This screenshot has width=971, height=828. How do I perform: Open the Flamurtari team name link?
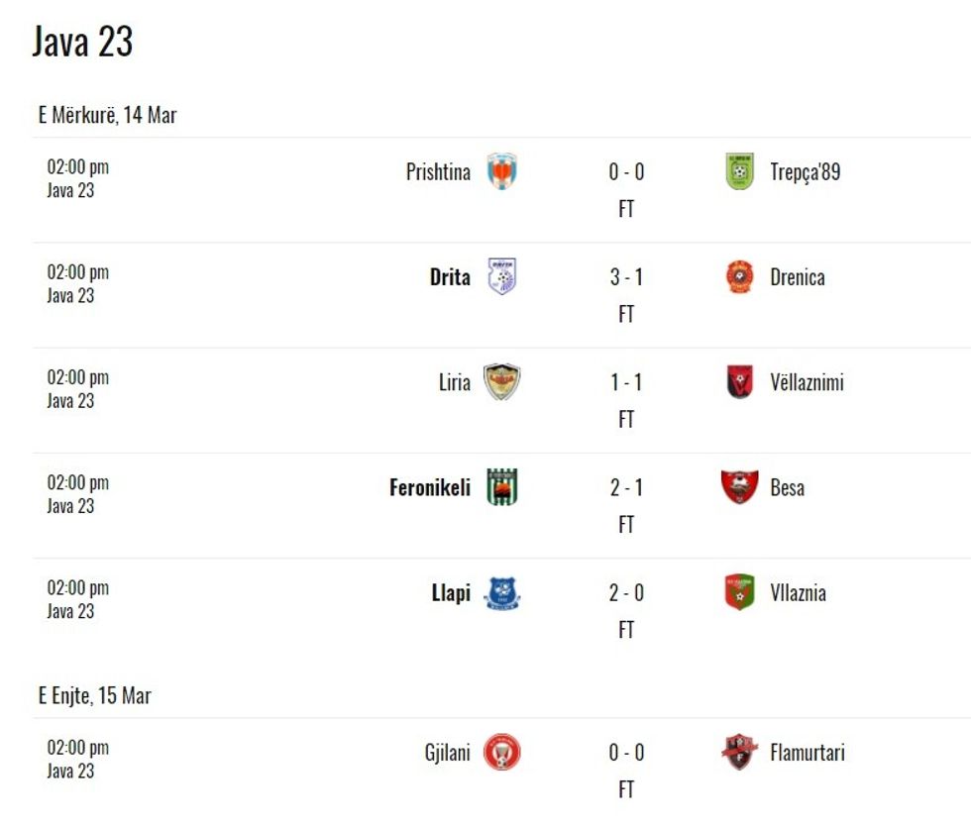pyautogui.click(x=808, y=753)
